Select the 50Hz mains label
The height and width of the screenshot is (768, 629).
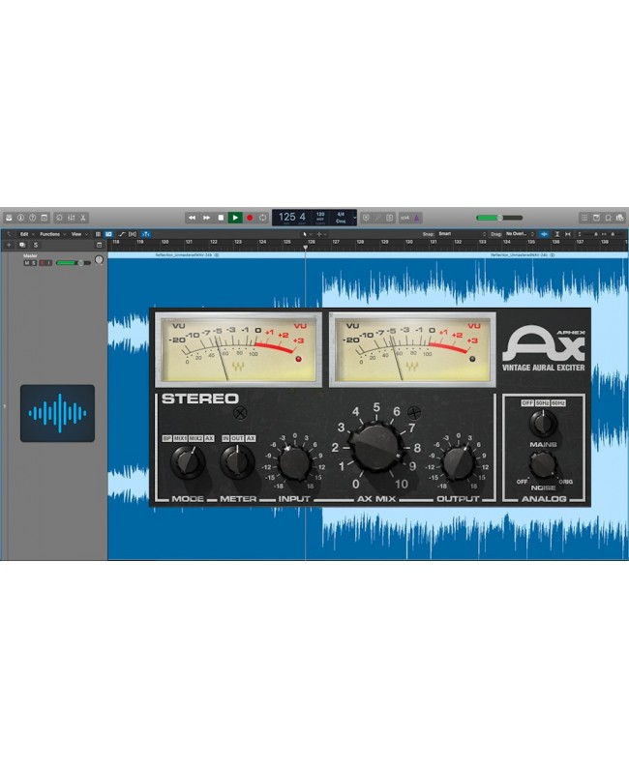(x=542, y=403)
